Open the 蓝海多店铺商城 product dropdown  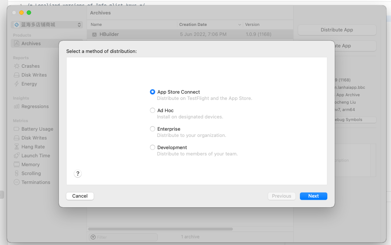(x=47, y=25)
